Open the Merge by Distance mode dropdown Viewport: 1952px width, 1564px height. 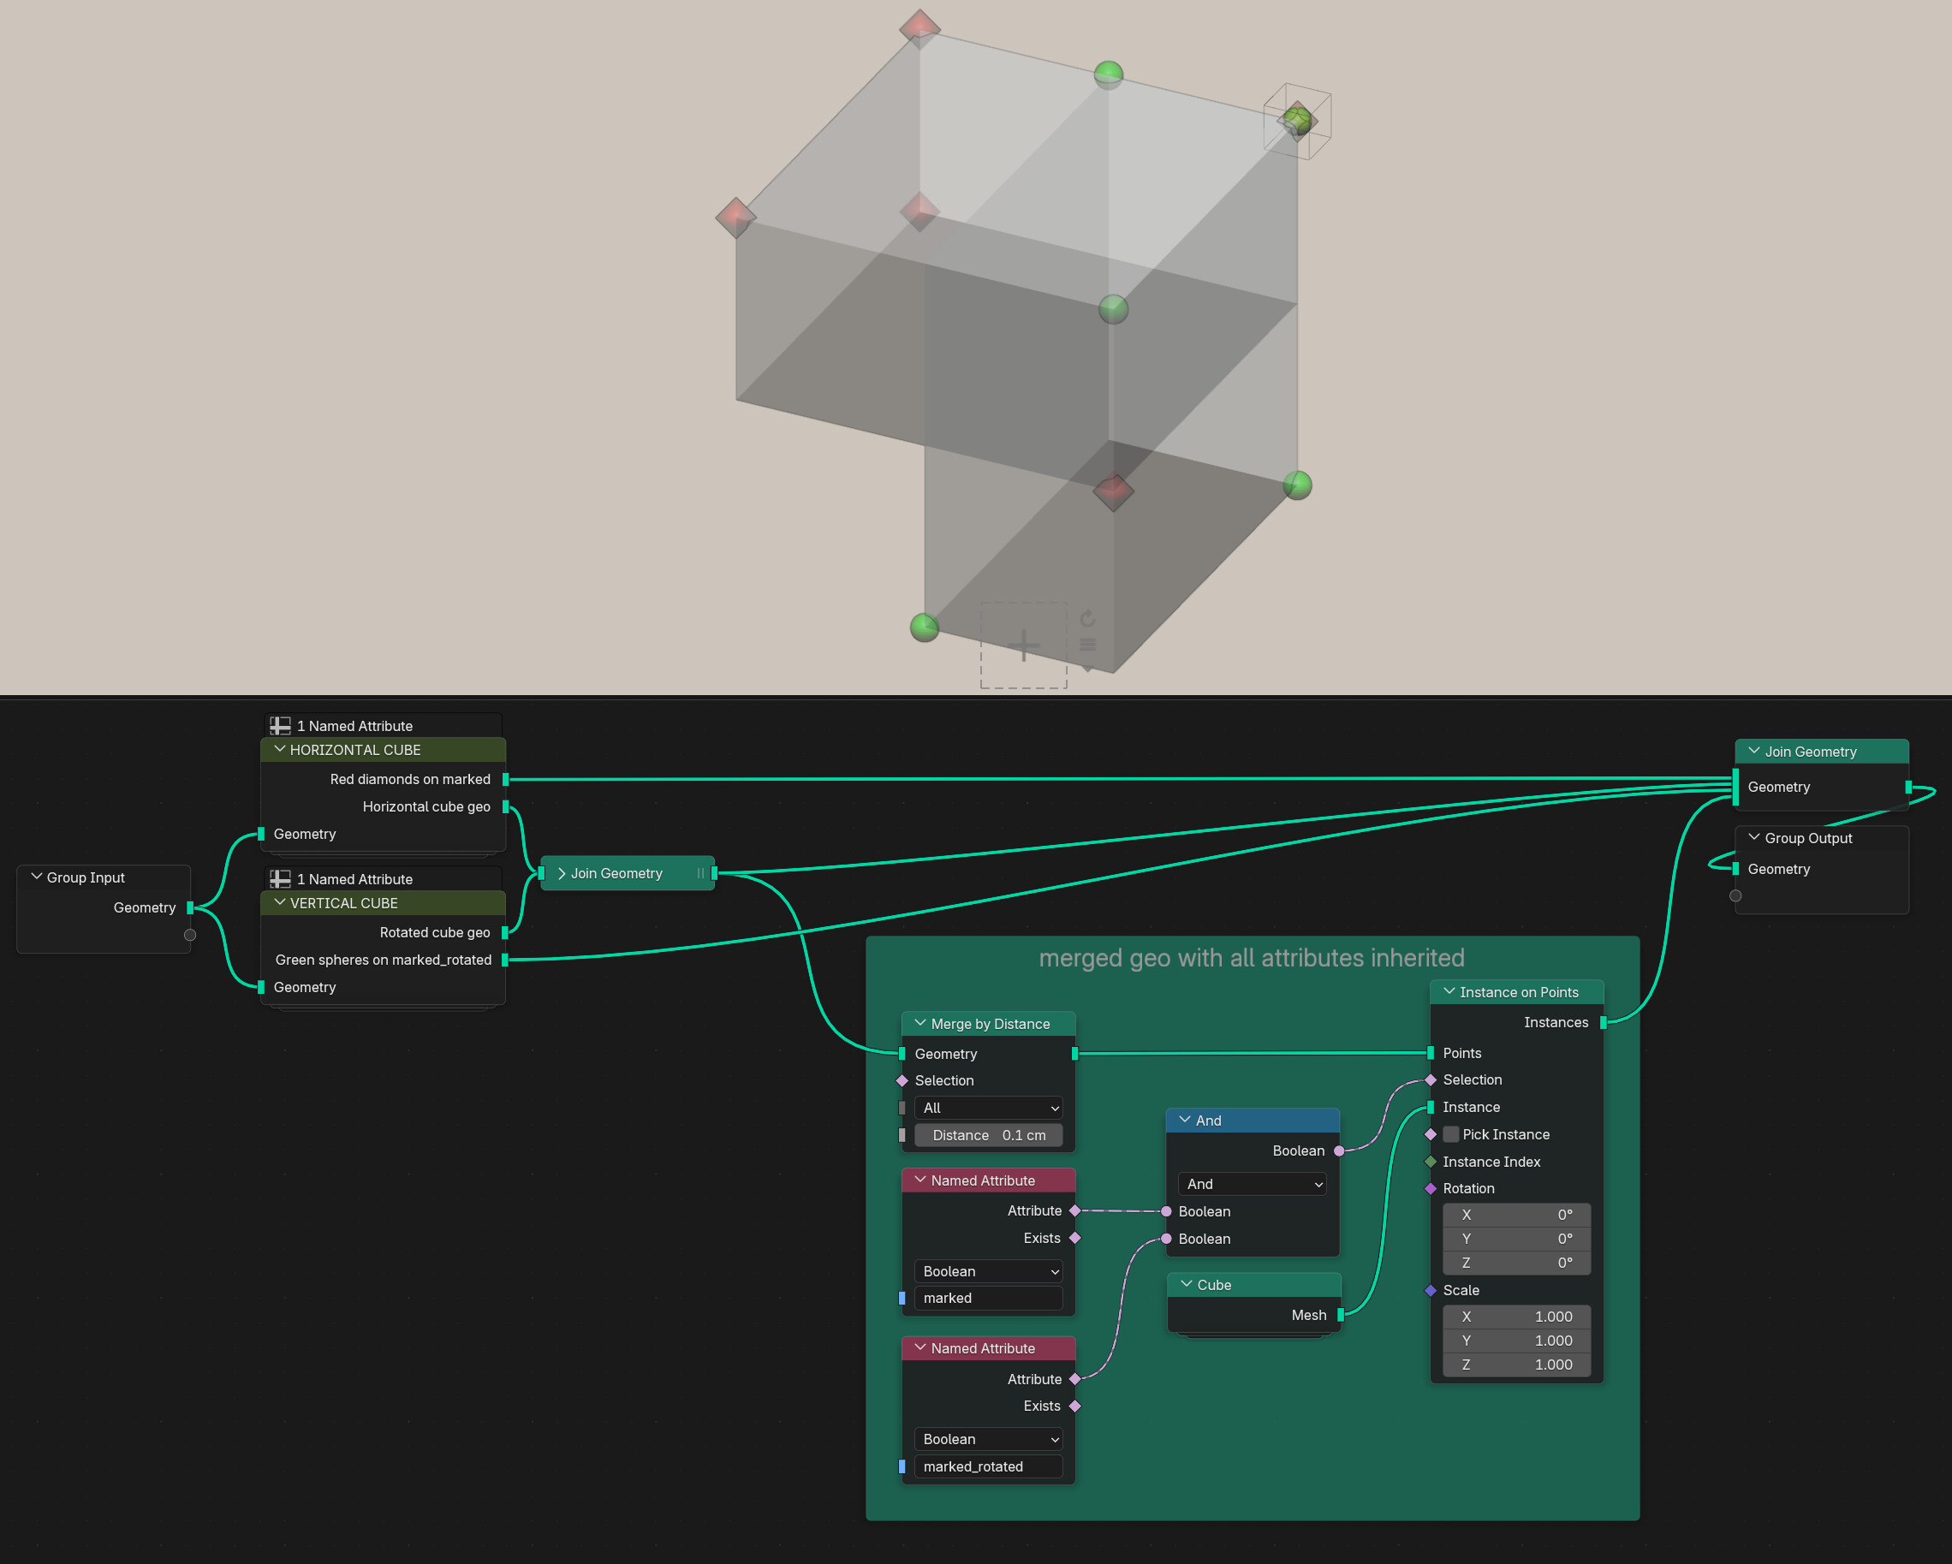tap(989, 1108)
